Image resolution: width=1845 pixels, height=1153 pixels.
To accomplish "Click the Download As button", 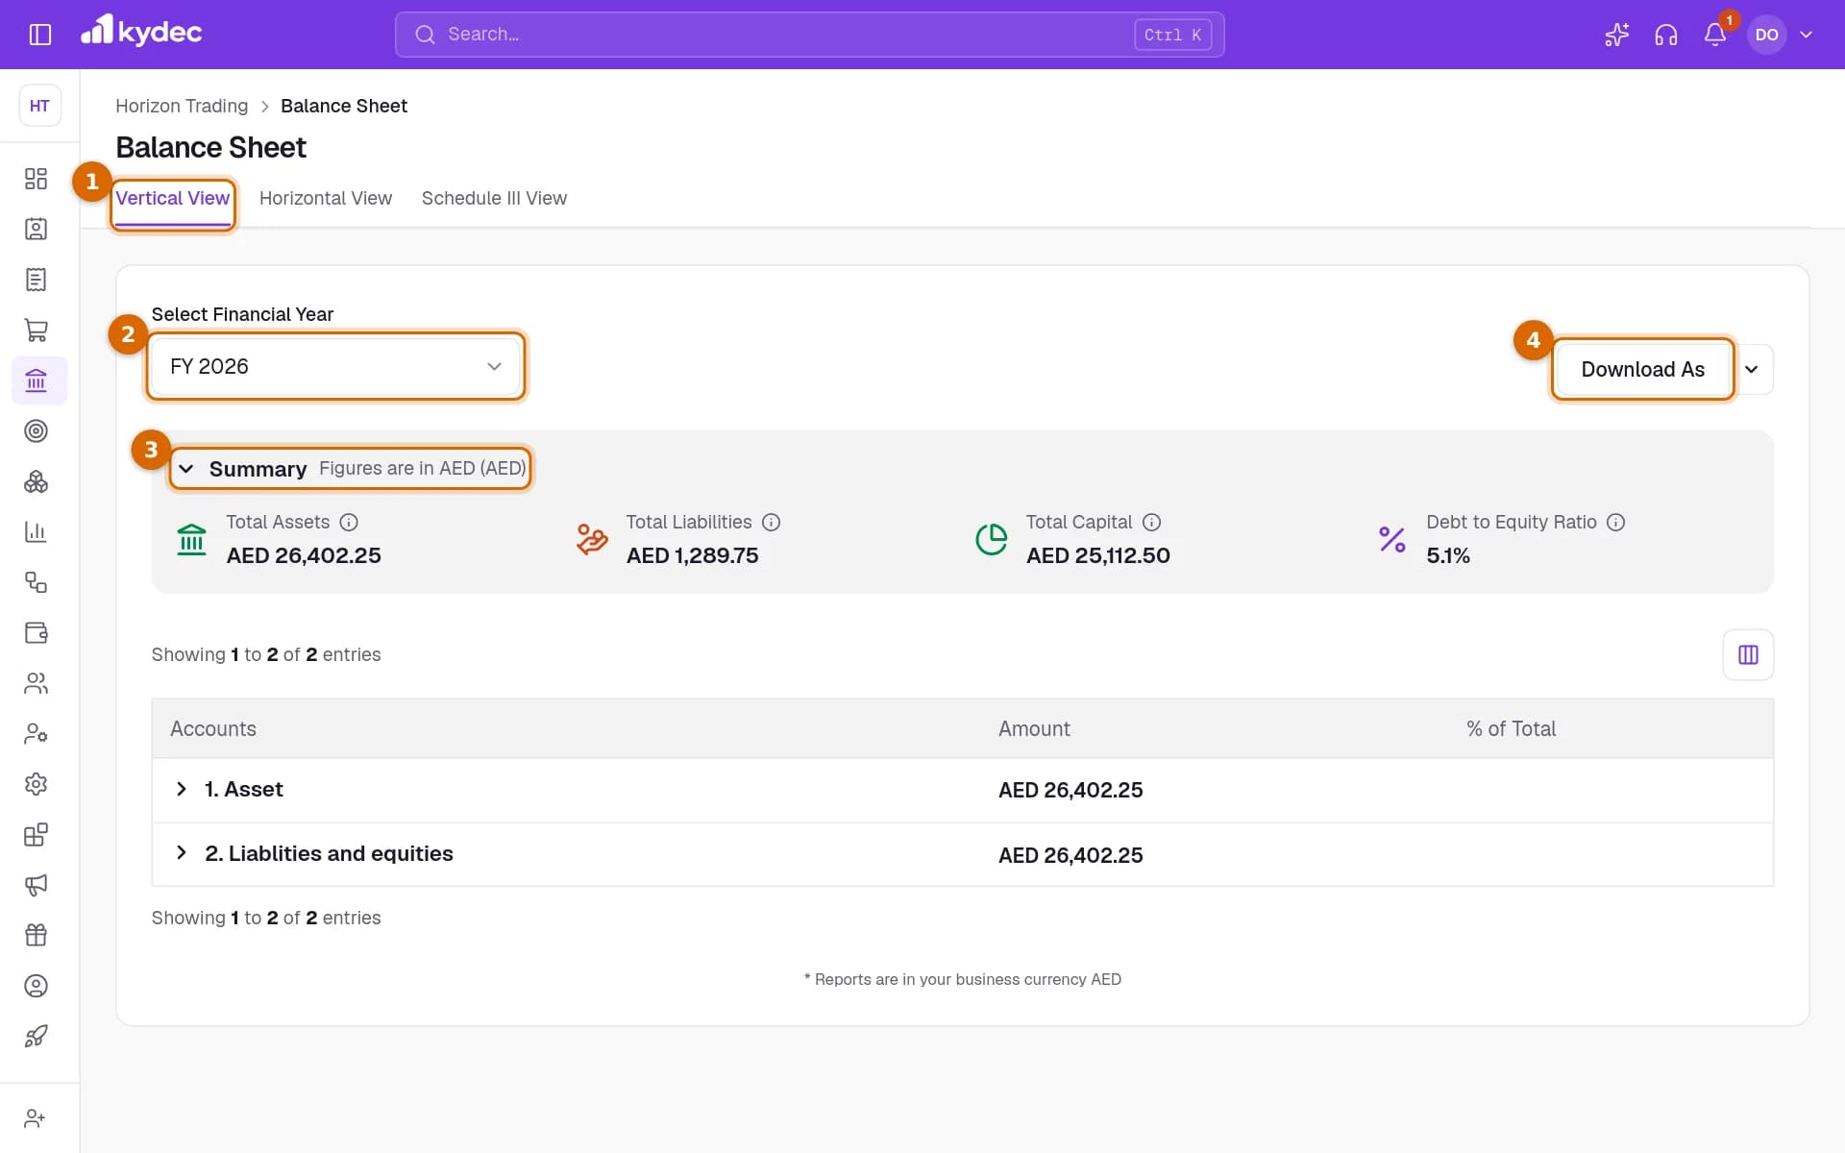I will pos(1642,370).
